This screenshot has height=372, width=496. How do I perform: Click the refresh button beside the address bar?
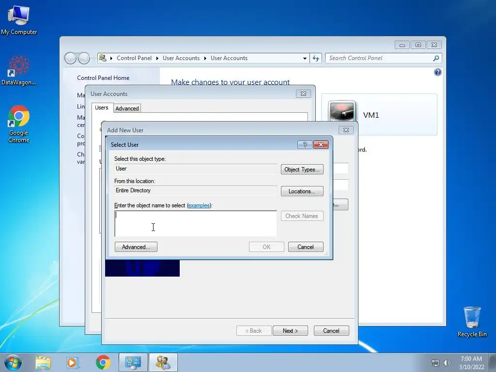pyautogui.click(x=316, y=58)
